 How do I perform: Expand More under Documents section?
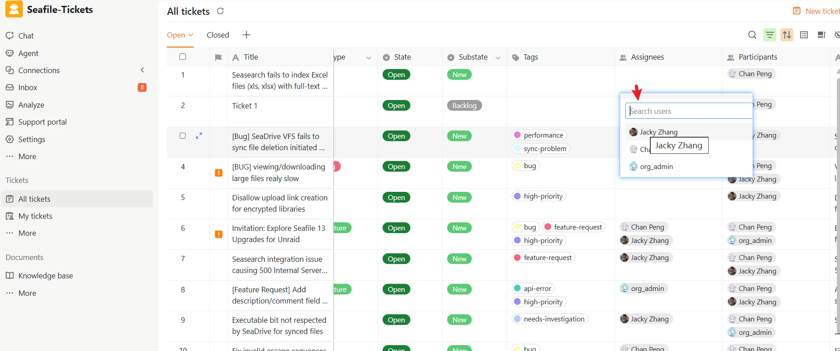pos(27,293)
